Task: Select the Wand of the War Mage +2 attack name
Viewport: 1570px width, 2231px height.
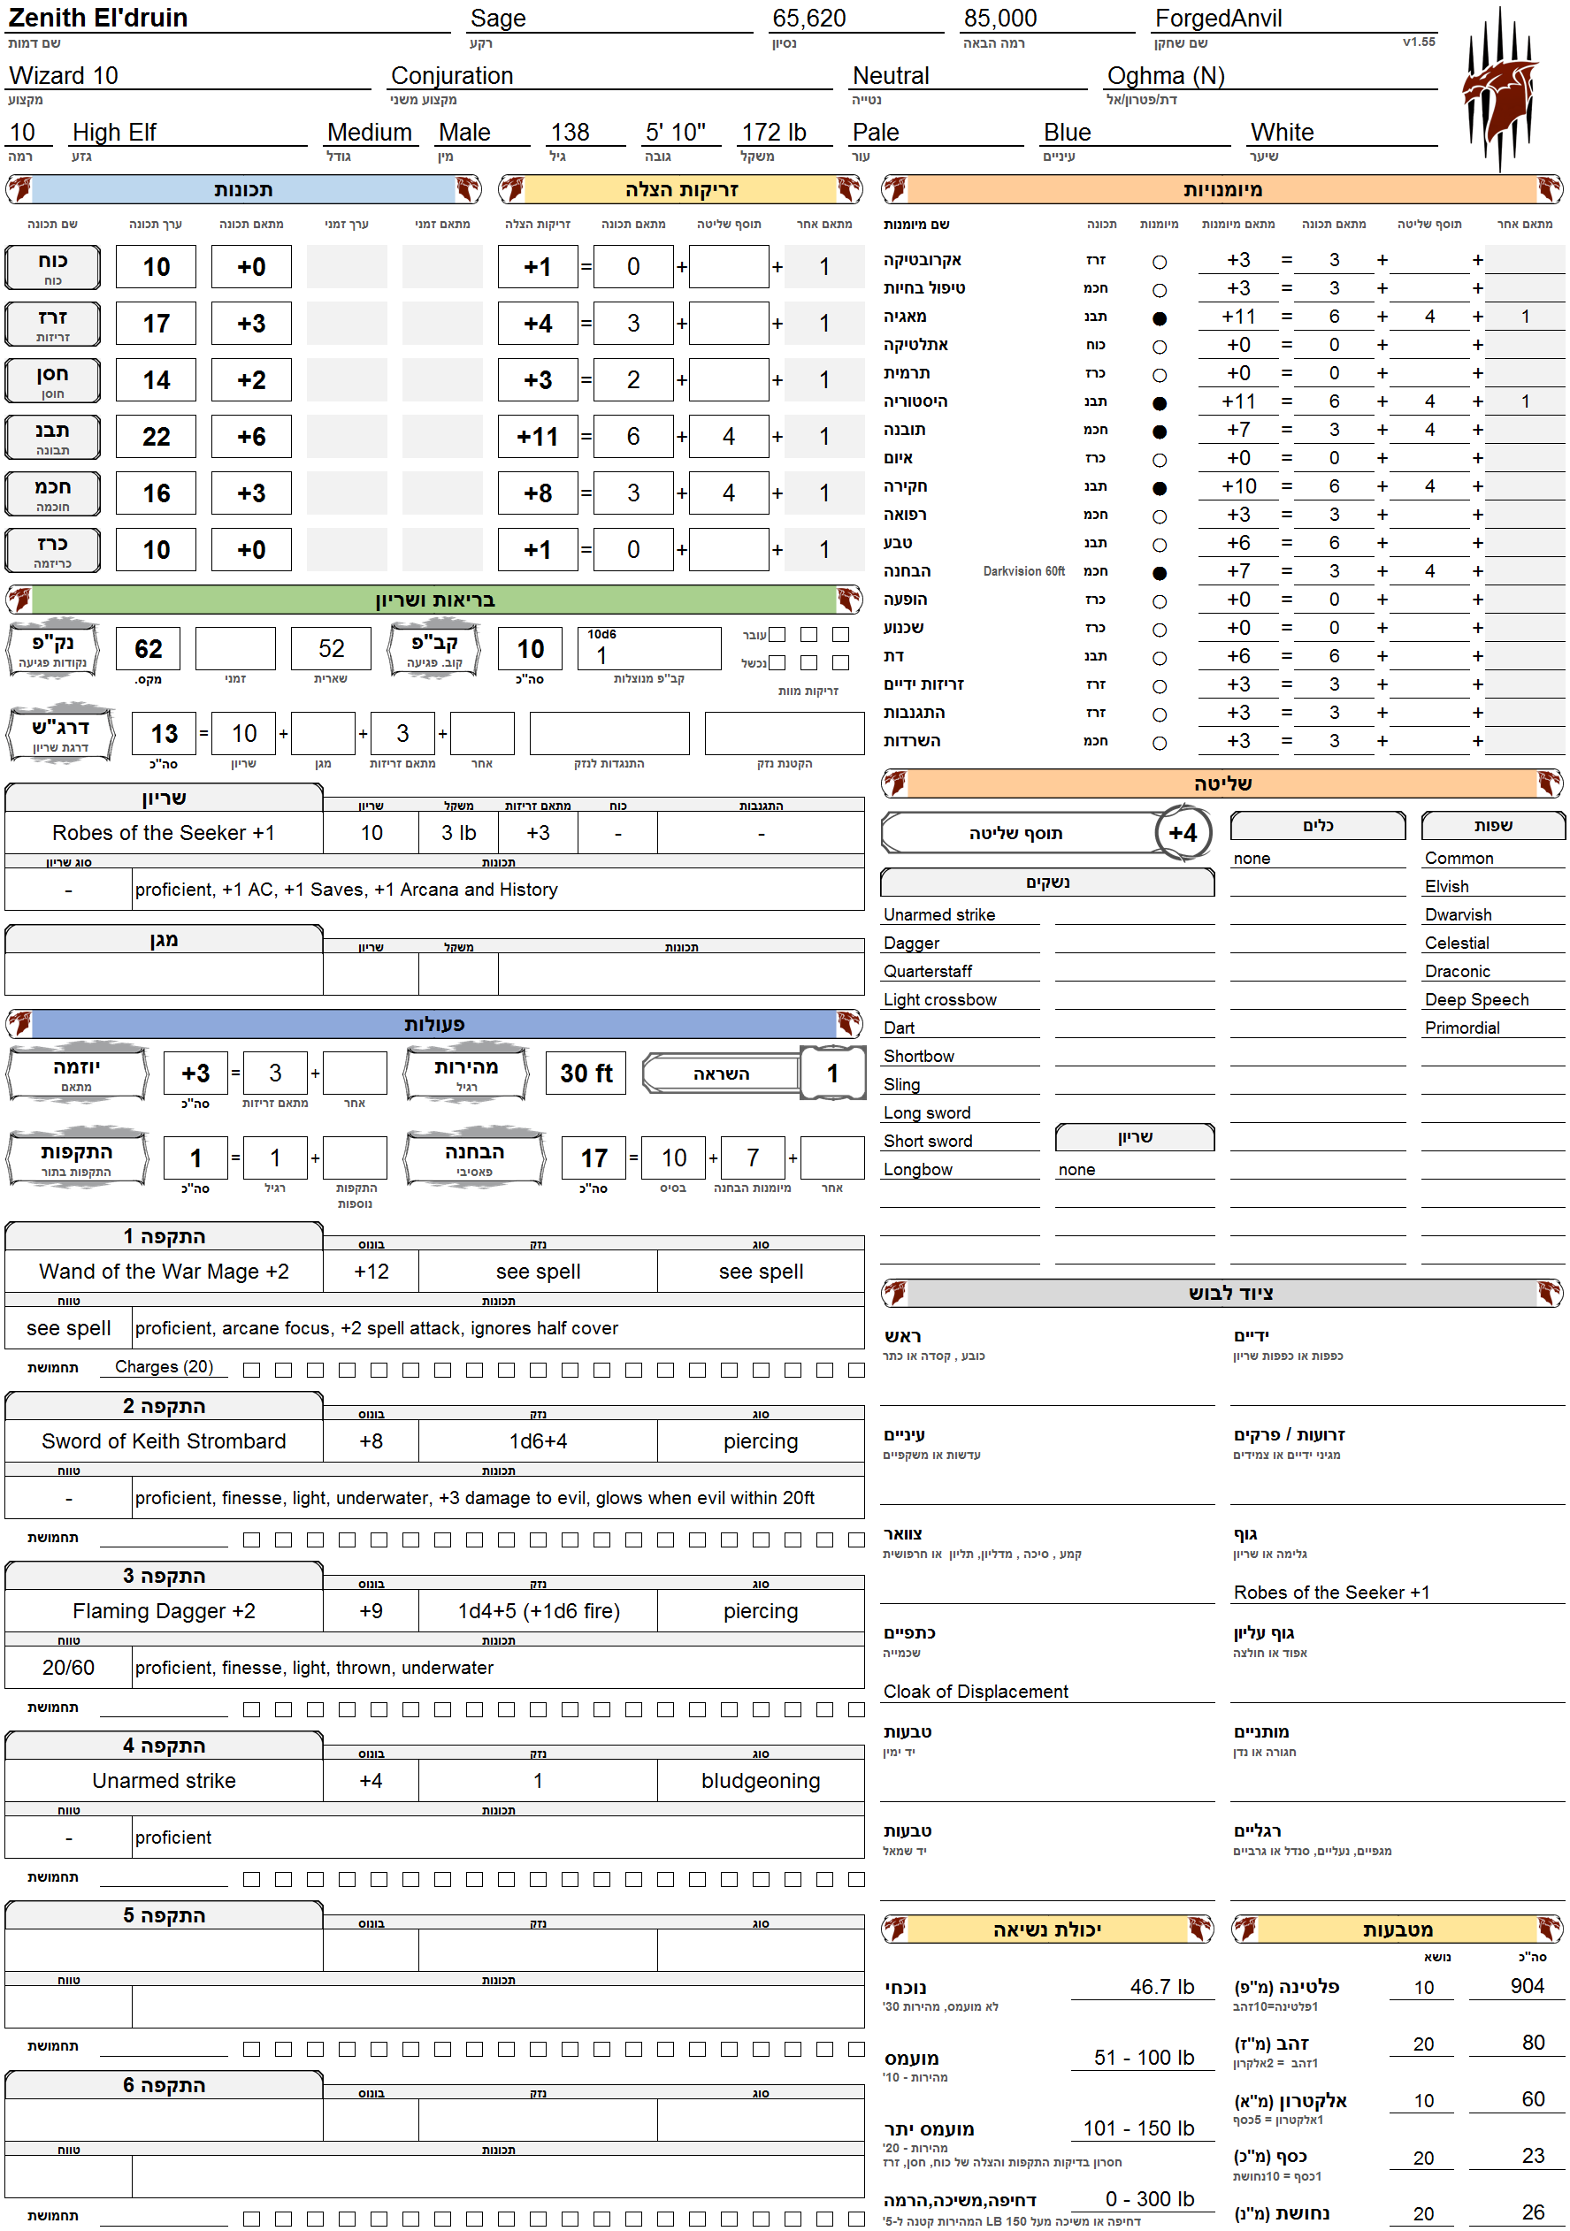Action: 164,1271
